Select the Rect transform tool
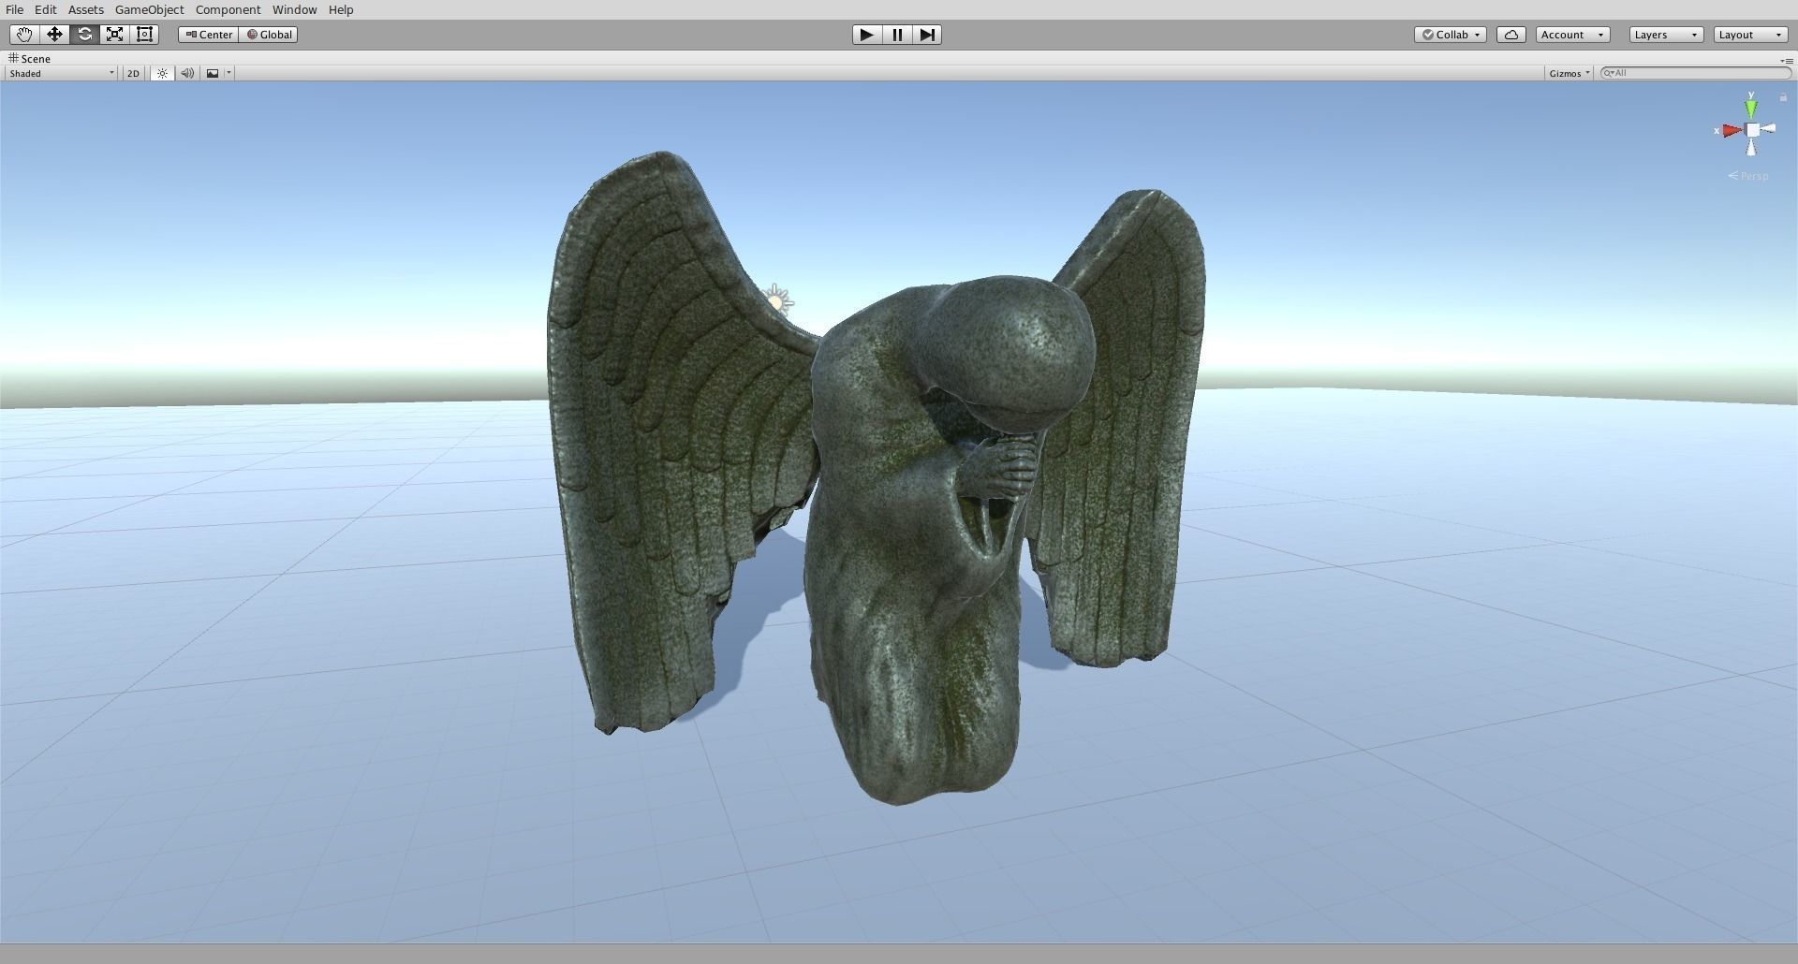Viewport: 1798px width, 964px height. click(144, 35)
